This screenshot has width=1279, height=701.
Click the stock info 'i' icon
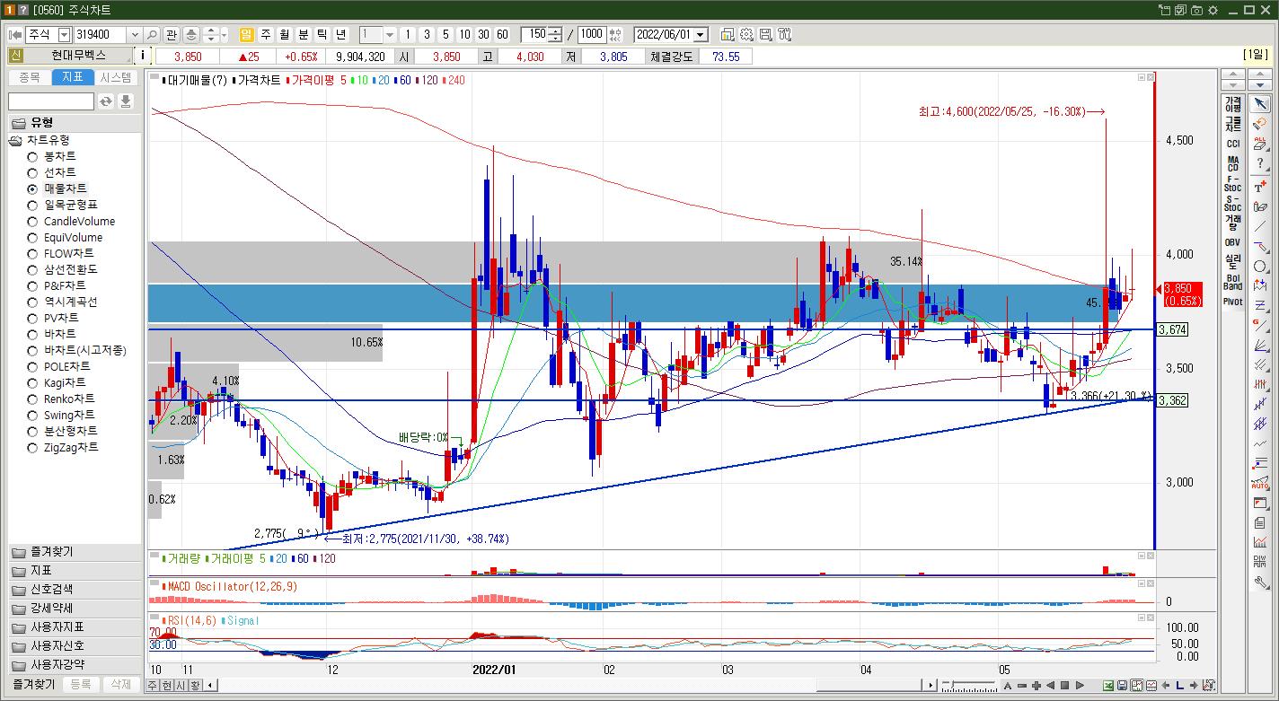tap(142, 56)
